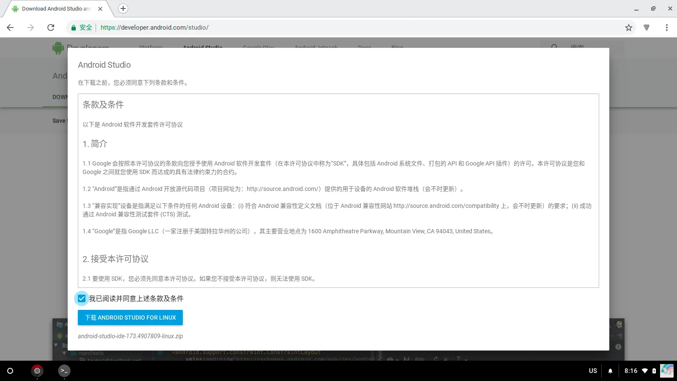Open search on the Android Developers site
This screenshot has width=677, height=381.
tap(554, 47)
